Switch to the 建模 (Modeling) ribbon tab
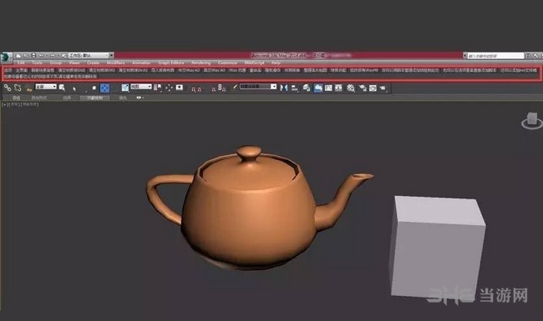This screenshot has width=543, height=321. 16,98
